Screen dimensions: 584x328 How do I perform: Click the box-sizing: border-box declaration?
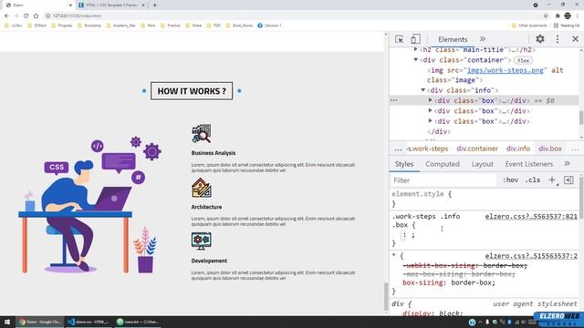(449, 282)
